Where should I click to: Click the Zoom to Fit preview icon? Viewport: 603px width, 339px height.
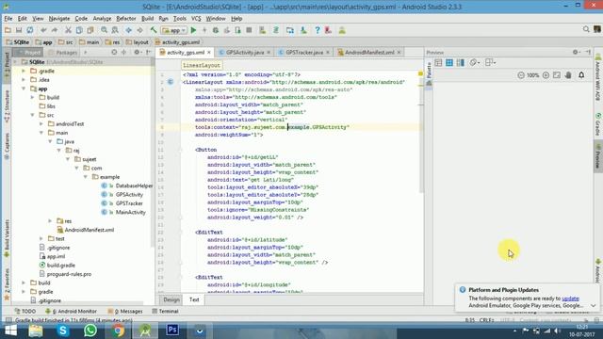click(557, 75)
